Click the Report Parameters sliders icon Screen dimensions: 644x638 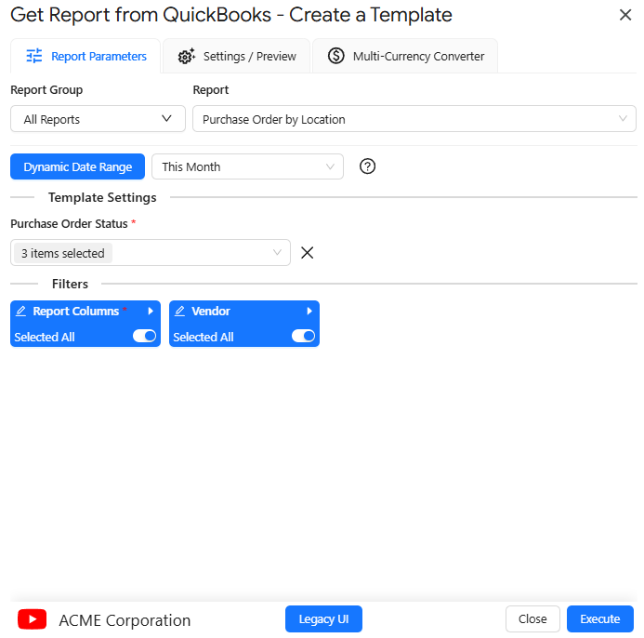(34, 56)
